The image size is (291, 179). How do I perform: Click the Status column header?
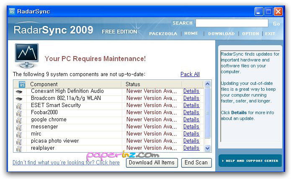tap(133, 84)
